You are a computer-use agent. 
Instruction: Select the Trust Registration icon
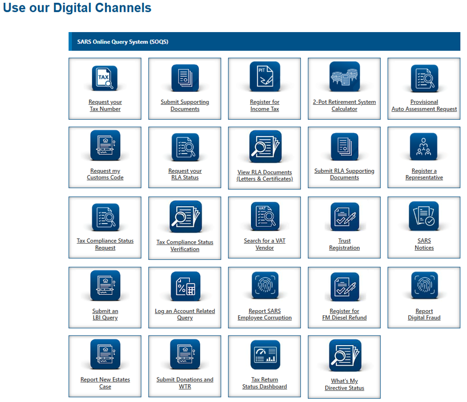click(345, 217)
